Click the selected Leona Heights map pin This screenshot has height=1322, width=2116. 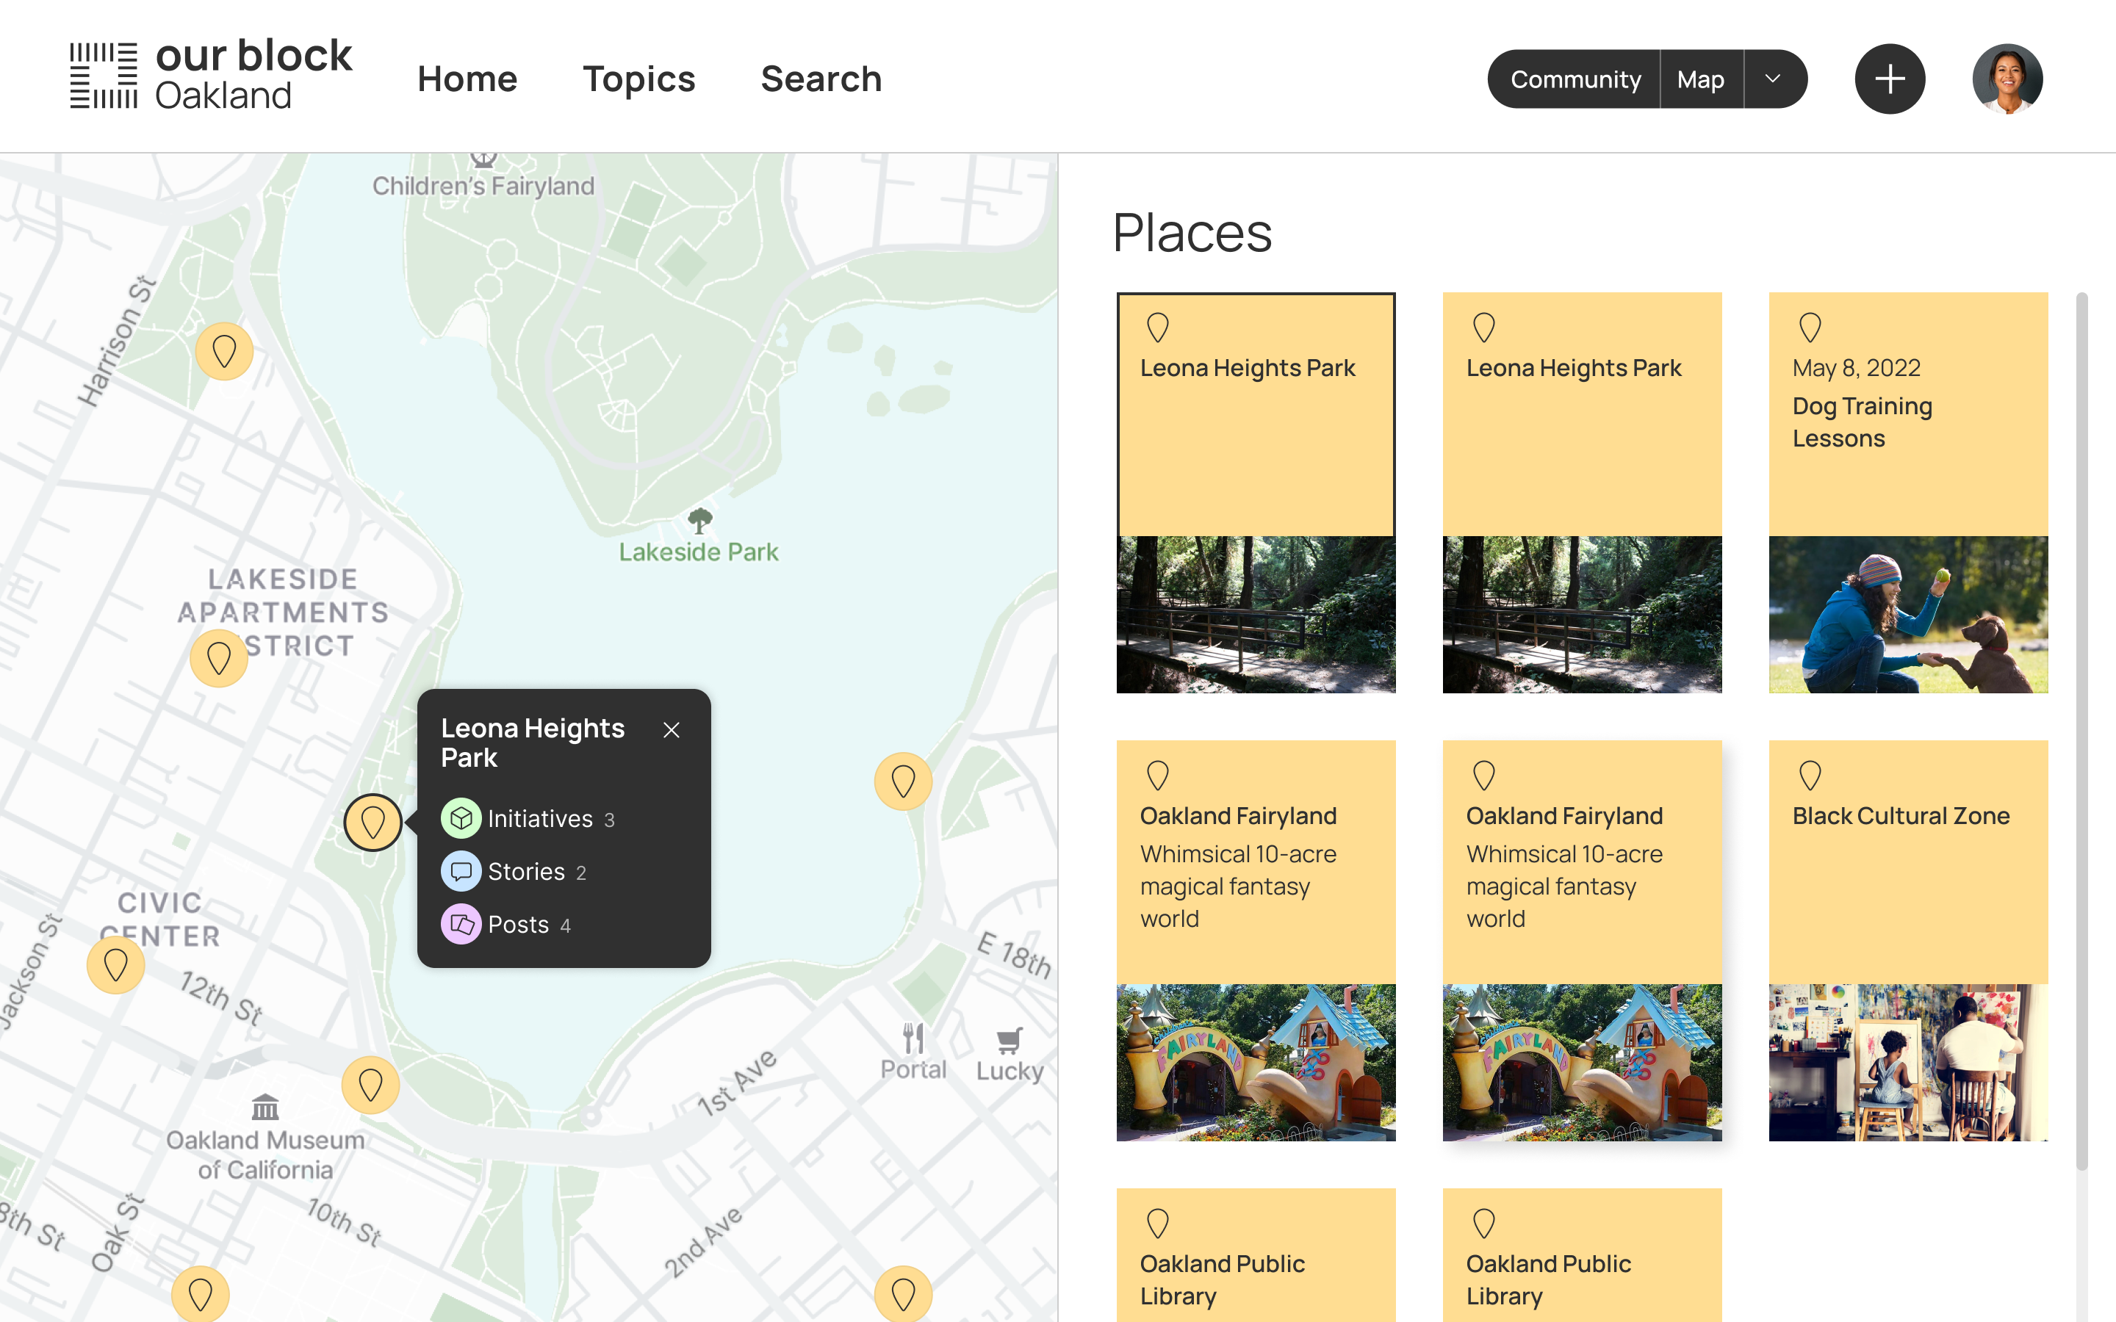click(x=373, y=822)
